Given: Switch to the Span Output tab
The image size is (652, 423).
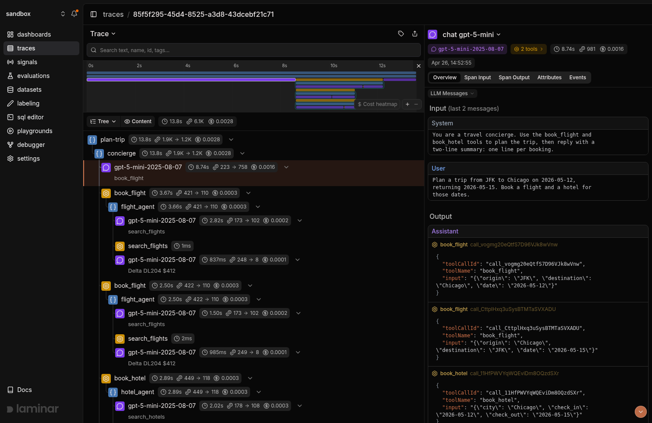Looking at the screenshot, I should 514,78.
